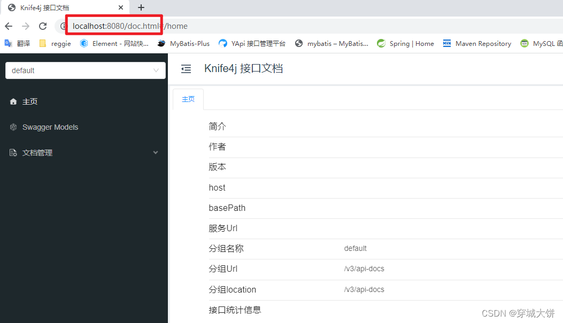Screen dimensions: 563x323
Task: Open the Maven Repository bookmark
Action: tap(477, 43)
